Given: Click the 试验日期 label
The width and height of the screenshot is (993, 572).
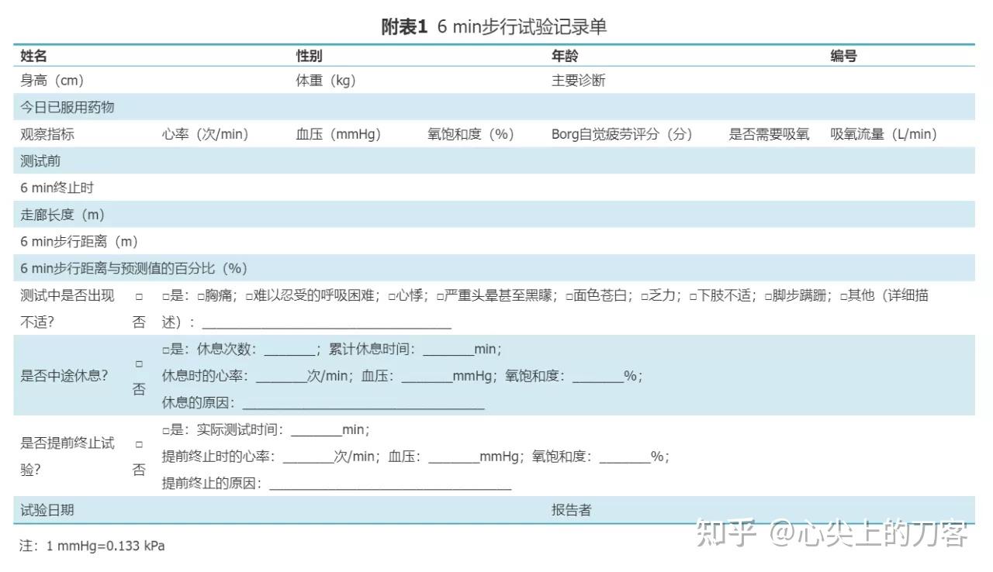Looking at the screenshot, I should coord(47,510).
